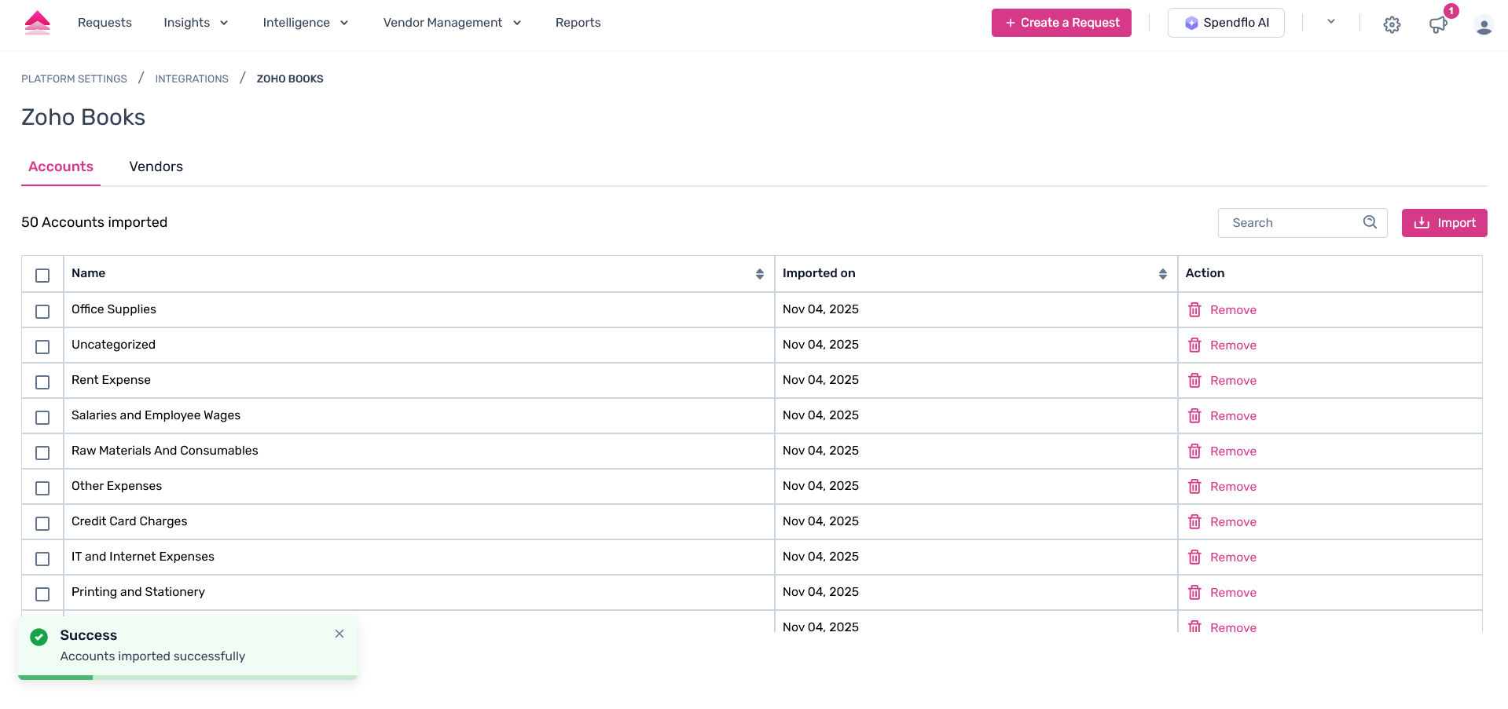The height and width of the screenshot is (709, 1508).
Task: Expand the Intelligence dropdown menu
Action: (x=305, y=23)
